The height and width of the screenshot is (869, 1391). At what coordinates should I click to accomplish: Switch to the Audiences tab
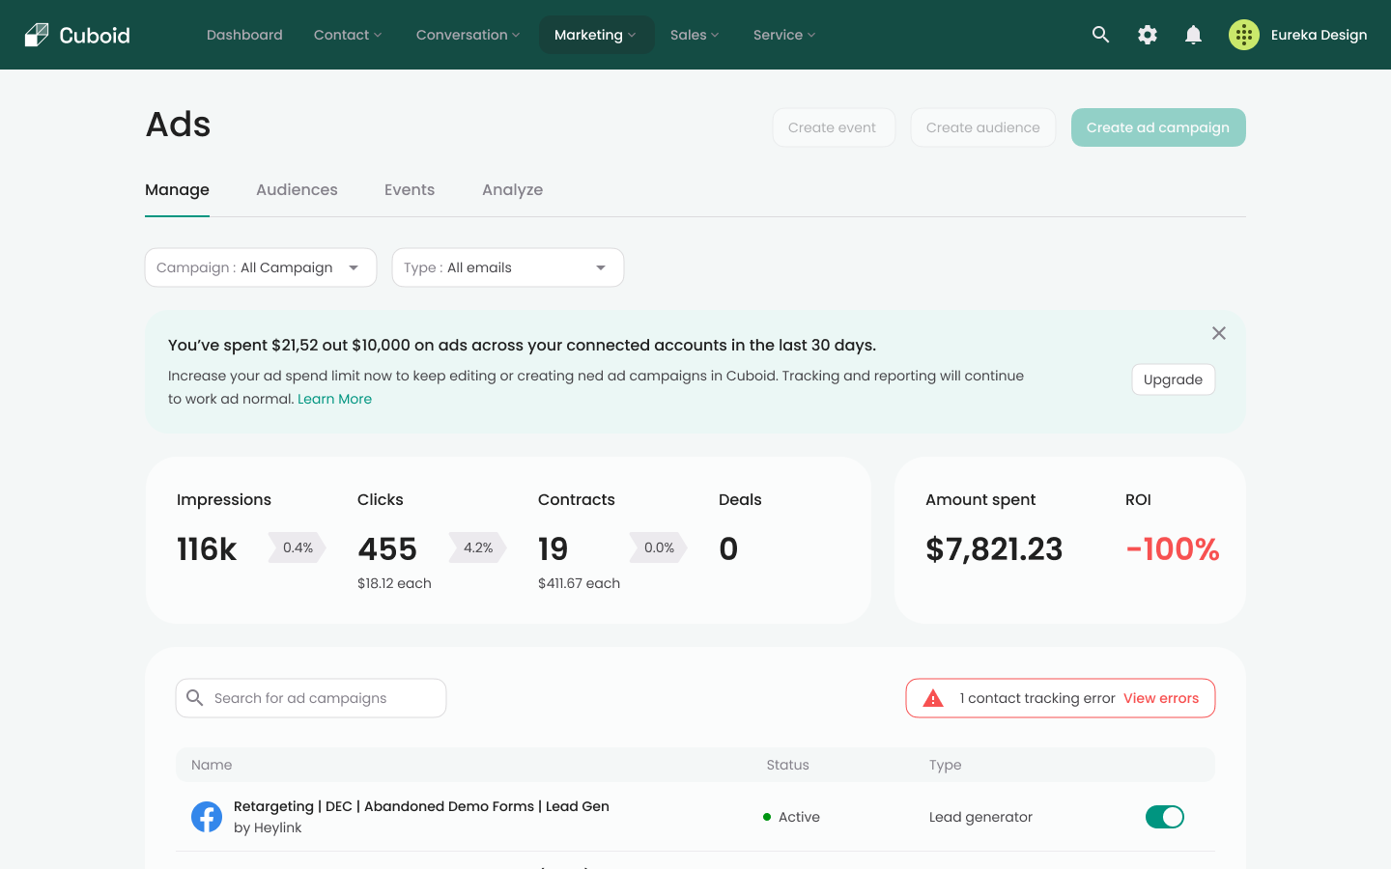tap(297, 190)
